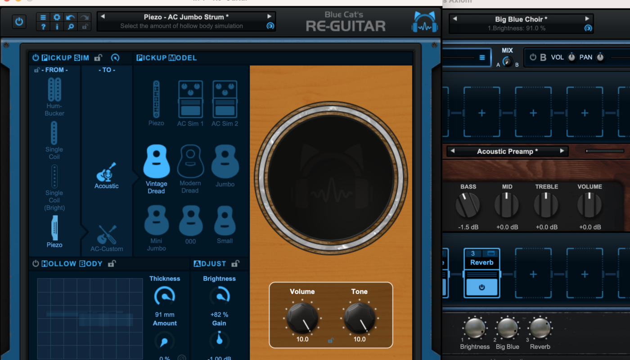Click the Adjust Gain knob
The image size is (630, 360).
[220, 341]
